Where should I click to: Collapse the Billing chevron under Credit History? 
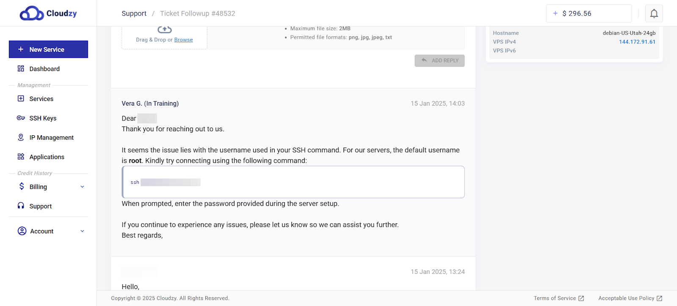(82, 186)
